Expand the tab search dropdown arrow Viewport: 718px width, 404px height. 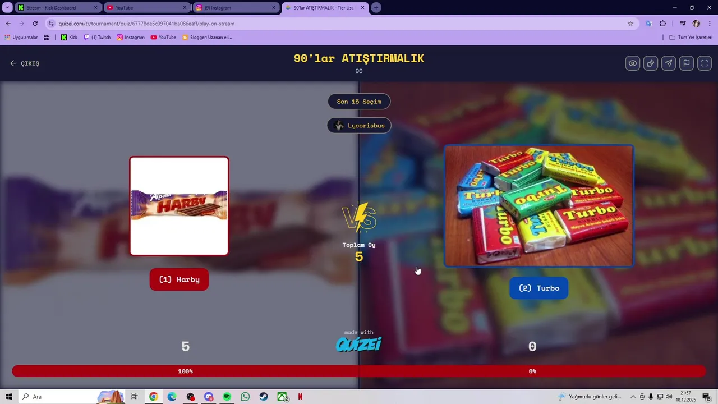tap(8, 8)
